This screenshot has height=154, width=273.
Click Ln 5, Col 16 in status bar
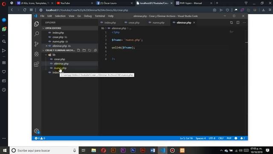186,138
